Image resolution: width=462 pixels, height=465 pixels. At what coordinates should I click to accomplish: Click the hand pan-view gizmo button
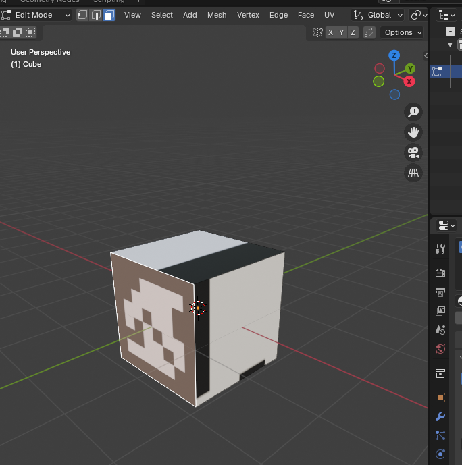(413, 132)
